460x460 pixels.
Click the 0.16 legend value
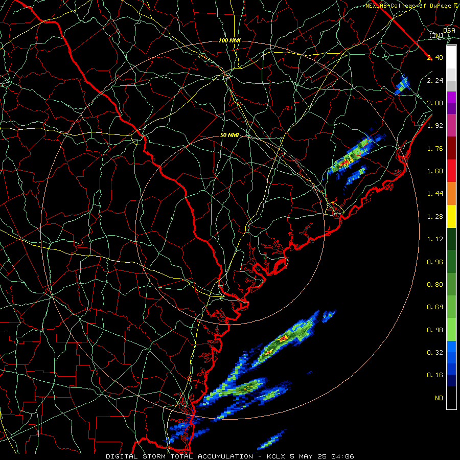435,375
